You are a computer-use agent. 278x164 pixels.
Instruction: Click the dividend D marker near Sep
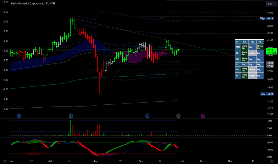[x=147, y=116]
